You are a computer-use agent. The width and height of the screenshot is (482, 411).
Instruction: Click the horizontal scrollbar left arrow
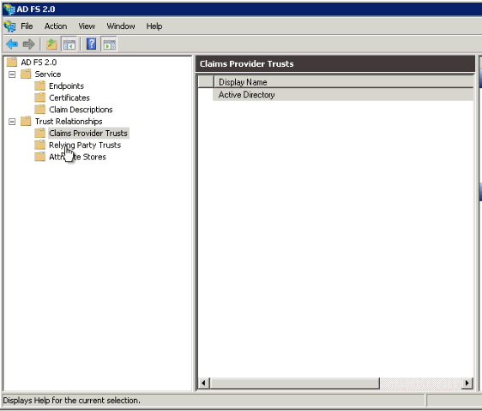coord(203,383)
